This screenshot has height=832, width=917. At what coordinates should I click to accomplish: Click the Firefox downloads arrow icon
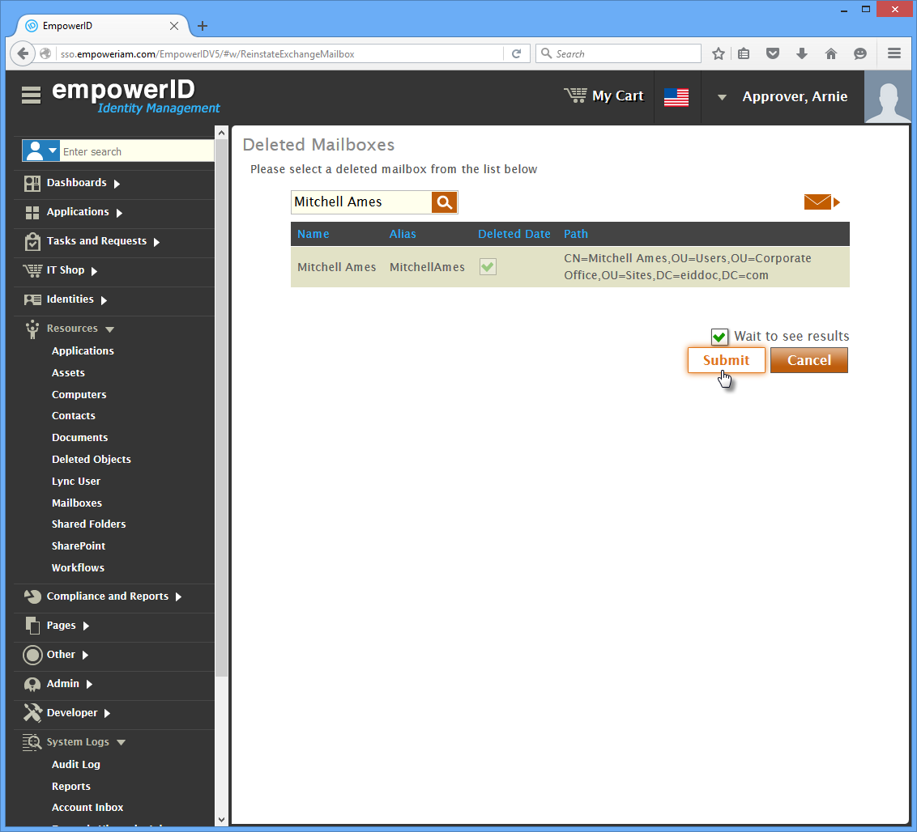coord(801,53)
